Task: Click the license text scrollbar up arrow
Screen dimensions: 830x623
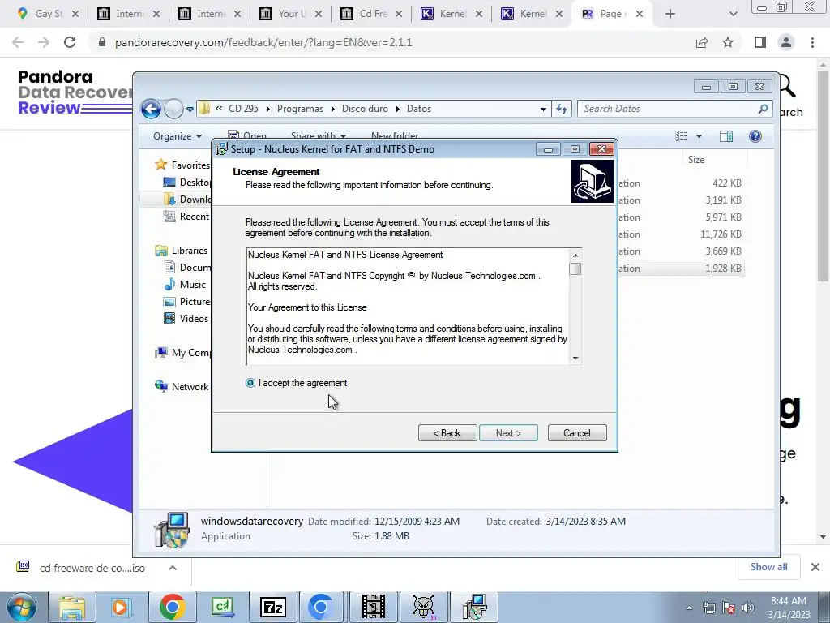Action: 575,256
